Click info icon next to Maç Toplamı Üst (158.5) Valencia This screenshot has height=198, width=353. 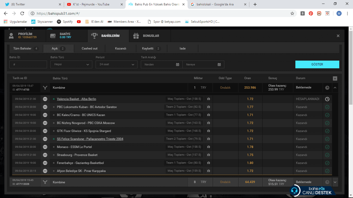[209, 99]
